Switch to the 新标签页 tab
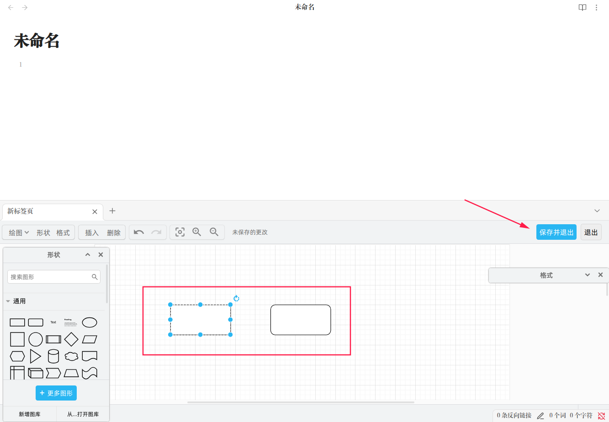Viewport: 609px width, 422px height. coord(46,211)
